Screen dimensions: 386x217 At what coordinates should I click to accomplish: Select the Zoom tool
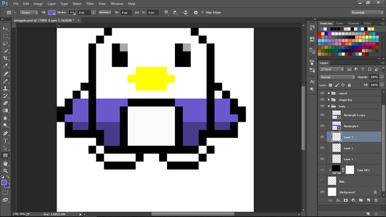click(x=5, y=171)
